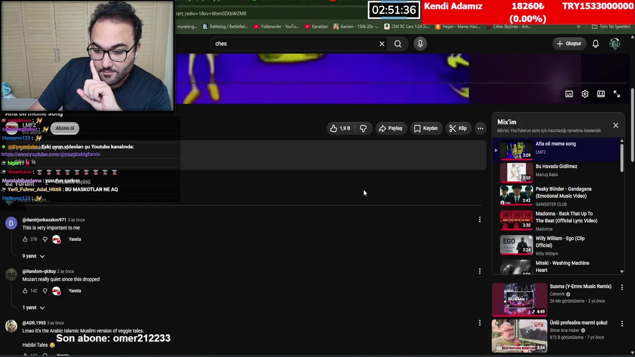Open options for Ünlü profesöre video

tap(622, 323)
